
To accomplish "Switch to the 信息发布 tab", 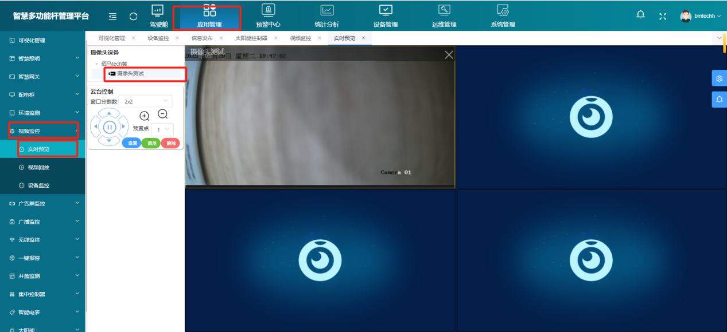I will click(202, 38).
